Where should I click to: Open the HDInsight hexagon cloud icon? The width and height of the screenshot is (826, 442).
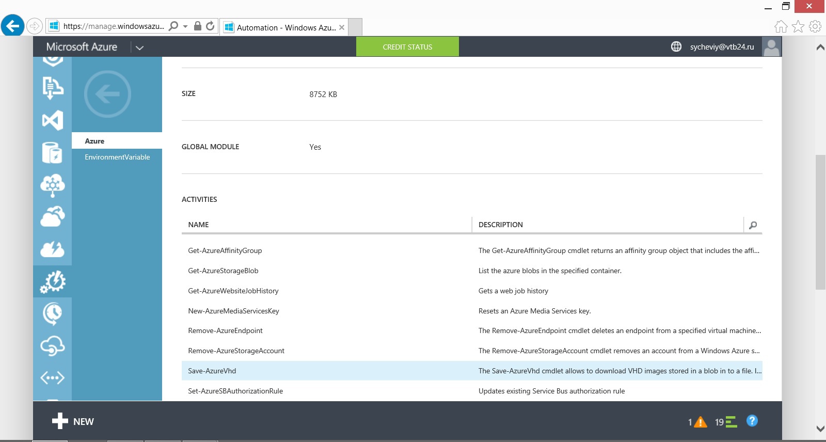[53, 185]
